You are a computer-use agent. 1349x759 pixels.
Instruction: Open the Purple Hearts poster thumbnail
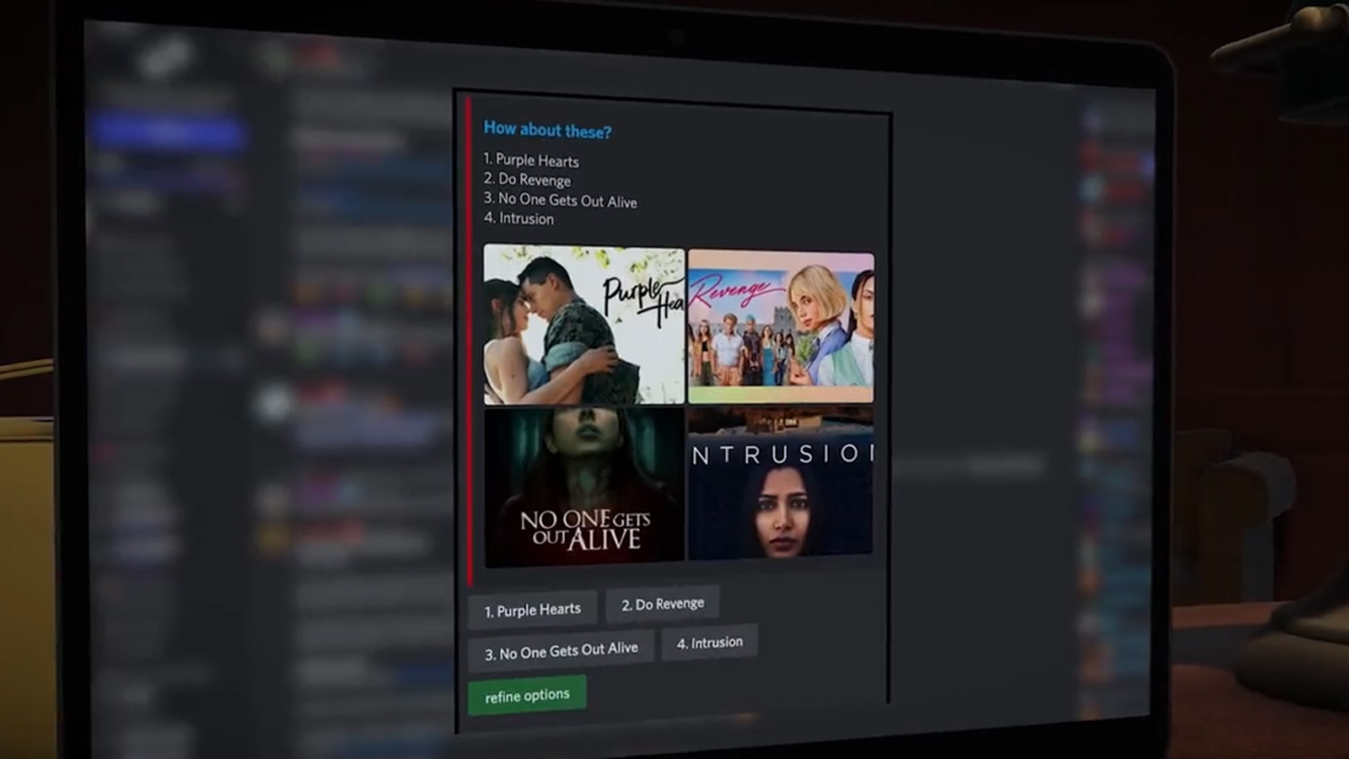(584, 325)
